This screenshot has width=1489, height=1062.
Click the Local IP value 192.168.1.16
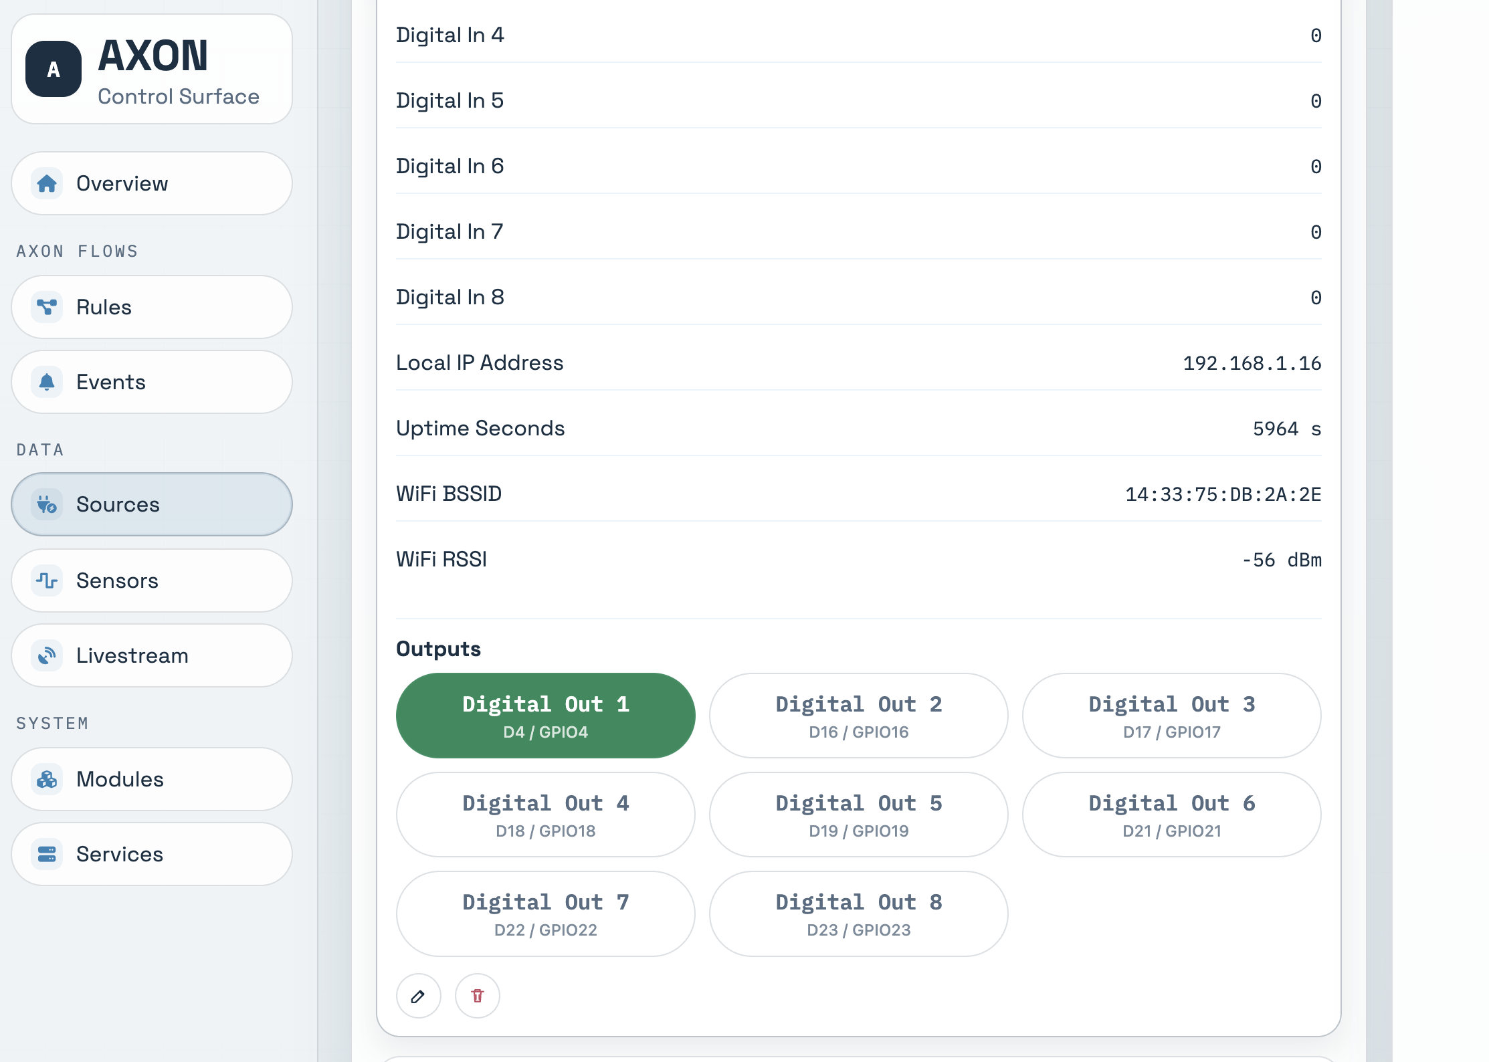(x=1252, y=363)
